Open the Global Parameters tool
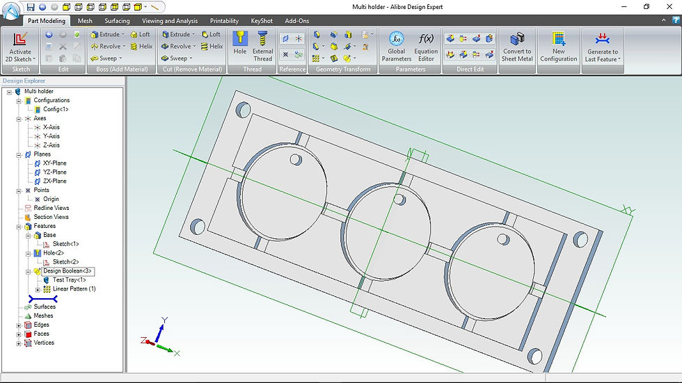Viewport: 682px width, 383px height. (x=396, y=46)
